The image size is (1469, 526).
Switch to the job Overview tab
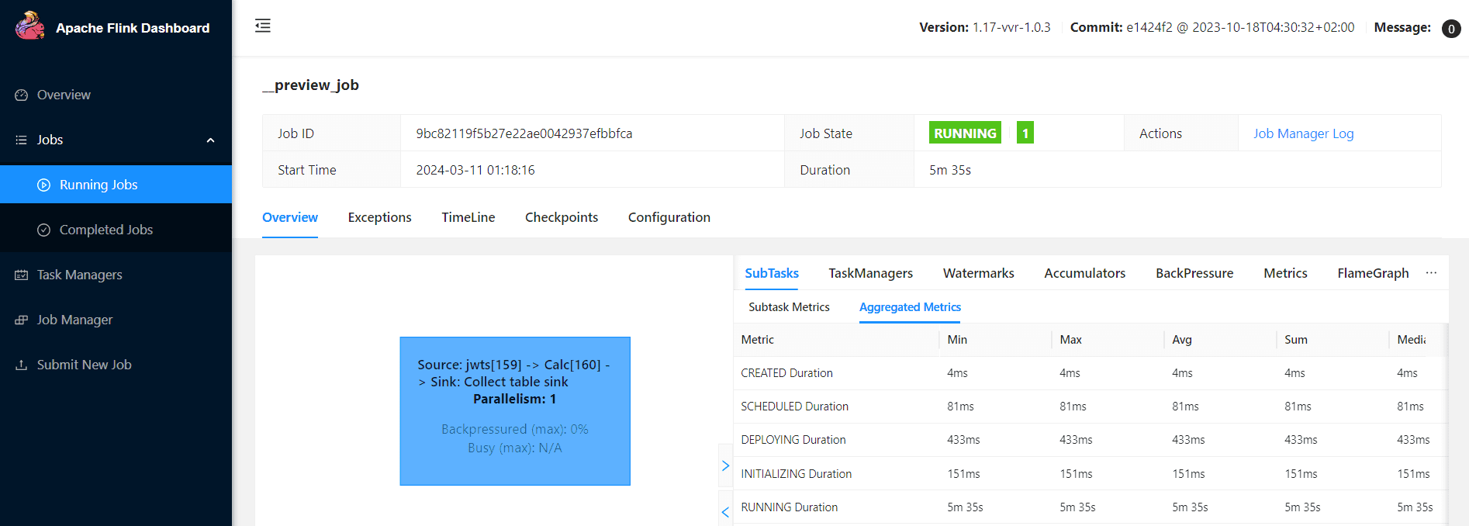[x=290, y=217]
